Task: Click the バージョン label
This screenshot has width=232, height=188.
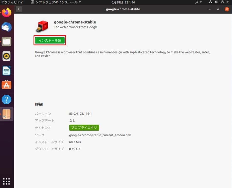Action: [x=43, y=114]
